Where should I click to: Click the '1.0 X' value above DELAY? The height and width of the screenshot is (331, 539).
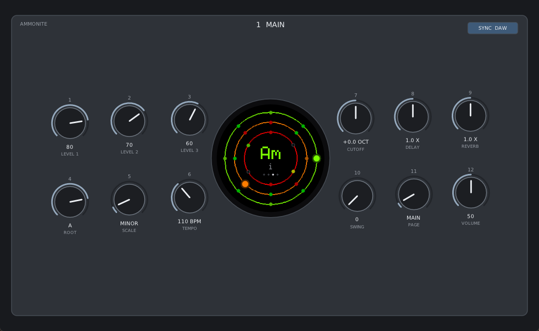413,140
